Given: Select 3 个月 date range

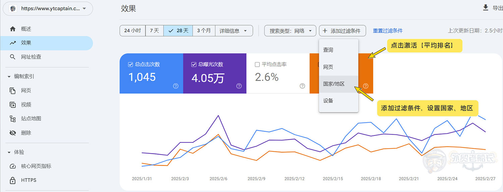Looking at the screenshot, I should pos(204,31).
